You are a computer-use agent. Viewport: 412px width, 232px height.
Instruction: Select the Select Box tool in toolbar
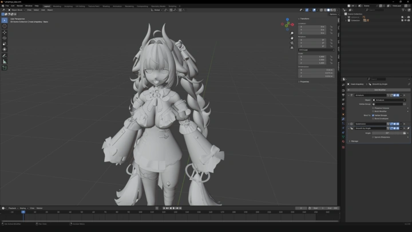coord(5,20)
